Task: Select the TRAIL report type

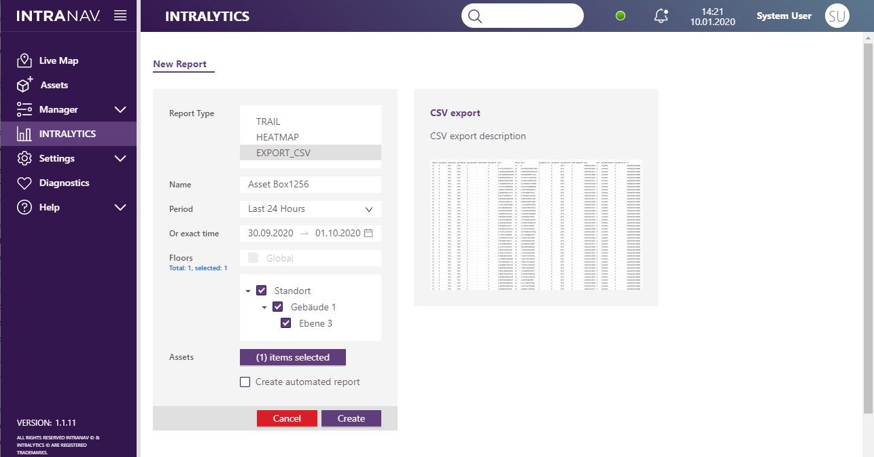Action: 311,122
